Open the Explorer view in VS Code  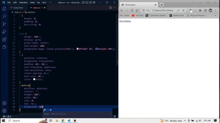click(4, 9)
